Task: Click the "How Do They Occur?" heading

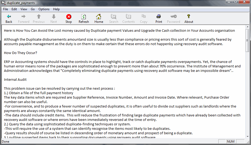Action: pos(21,53)
